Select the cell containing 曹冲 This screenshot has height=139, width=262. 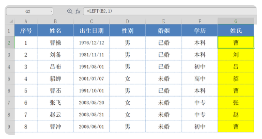[x=55, y=126]
